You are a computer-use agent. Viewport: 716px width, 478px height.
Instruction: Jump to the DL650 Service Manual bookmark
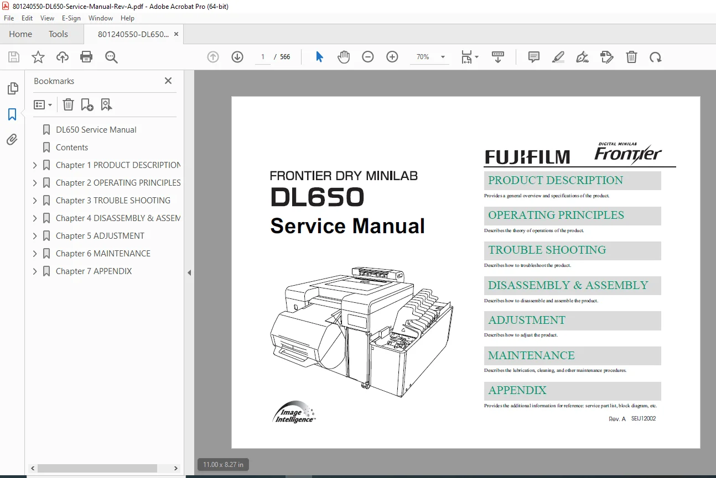coord(96,130)
